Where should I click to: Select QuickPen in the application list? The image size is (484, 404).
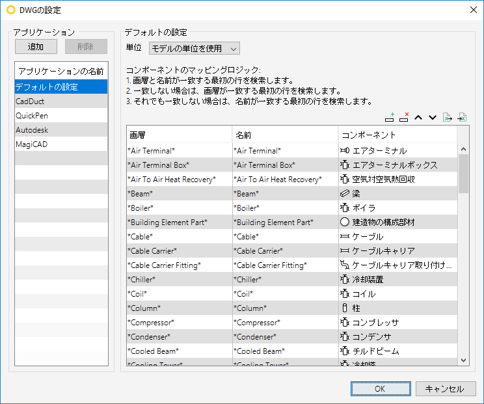click(x=61, y=115)
